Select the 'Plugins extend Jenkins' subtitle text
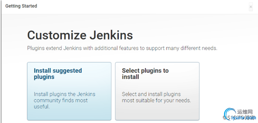The width and height of the screenshot is (258, 123). [122, 48]
